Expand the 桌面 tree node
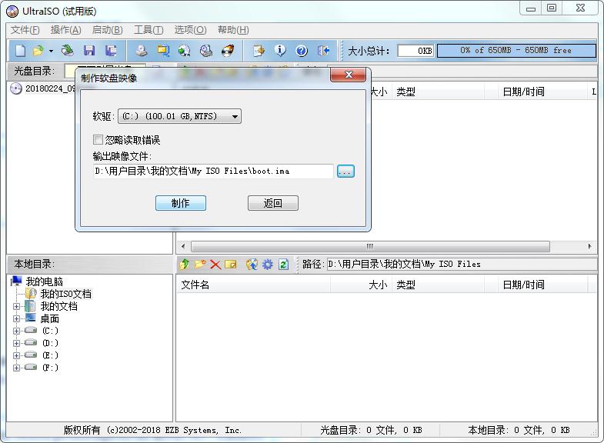Image resolution: width=604 pixels, height=443 pixels. coord(16,318)
